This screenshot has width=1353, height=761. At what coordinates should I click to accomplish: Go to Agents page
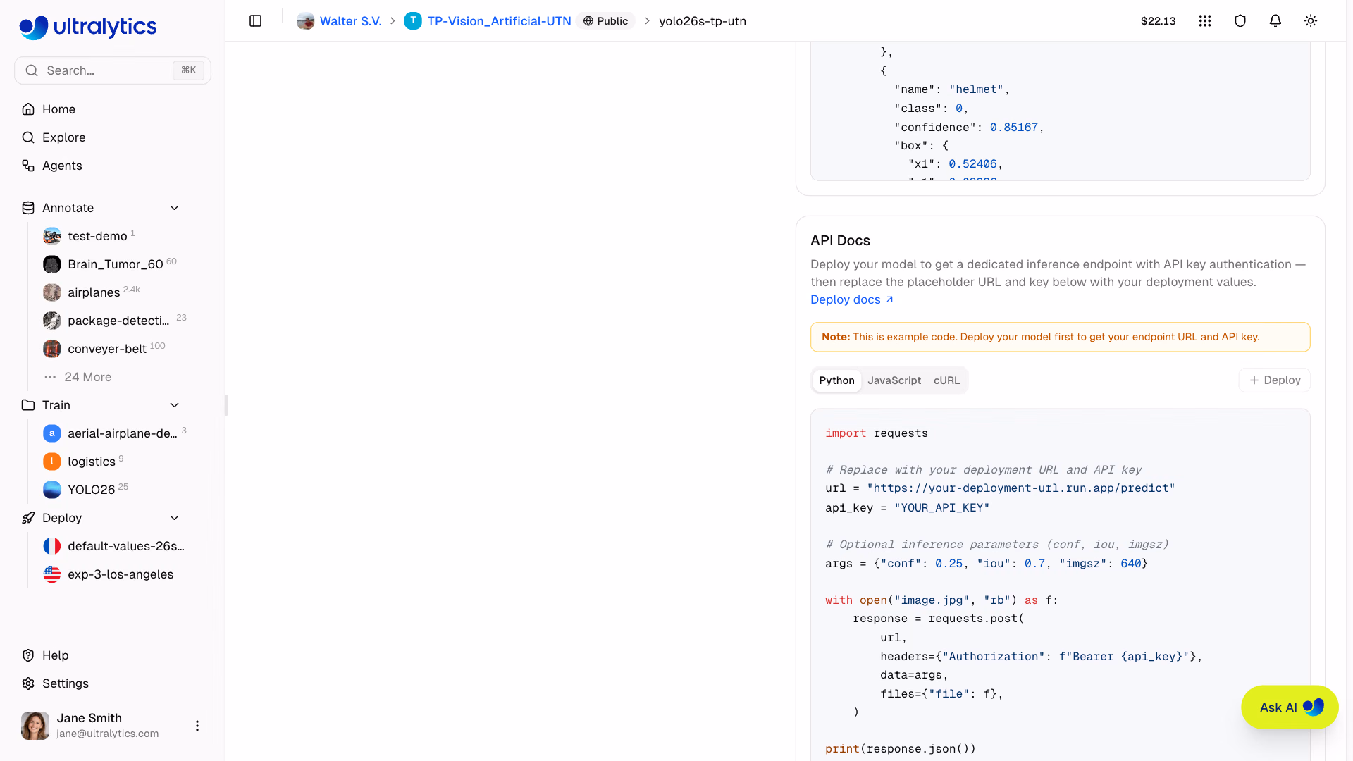tap(62, 166)
